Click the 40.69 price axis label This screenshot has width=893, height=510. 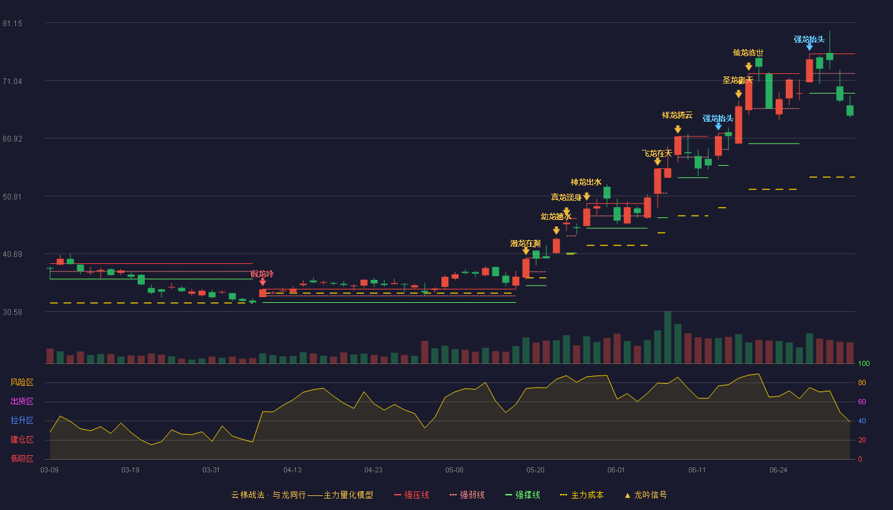pos(12,254)
